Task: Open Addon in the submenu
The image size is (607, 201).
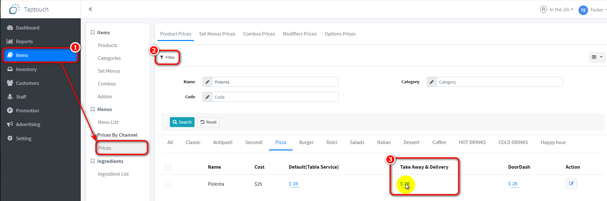Action: [x=105, y=97]
